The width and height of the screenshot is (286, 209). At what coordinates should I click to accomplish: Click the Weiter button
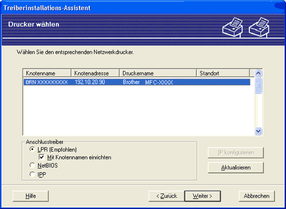point(202,196)
